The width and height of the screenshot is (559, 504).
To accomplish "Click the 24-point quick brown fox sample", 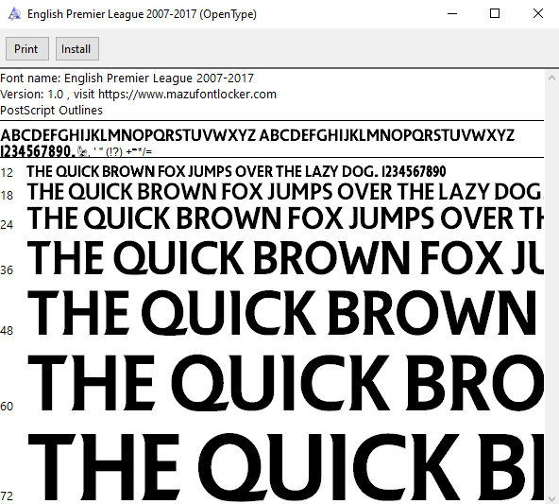I will pos(285,218).
